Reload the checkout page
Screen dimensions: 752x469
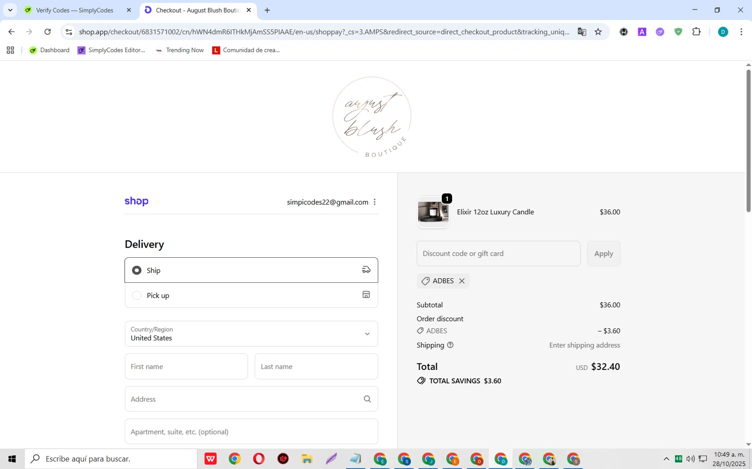(48, 32)
